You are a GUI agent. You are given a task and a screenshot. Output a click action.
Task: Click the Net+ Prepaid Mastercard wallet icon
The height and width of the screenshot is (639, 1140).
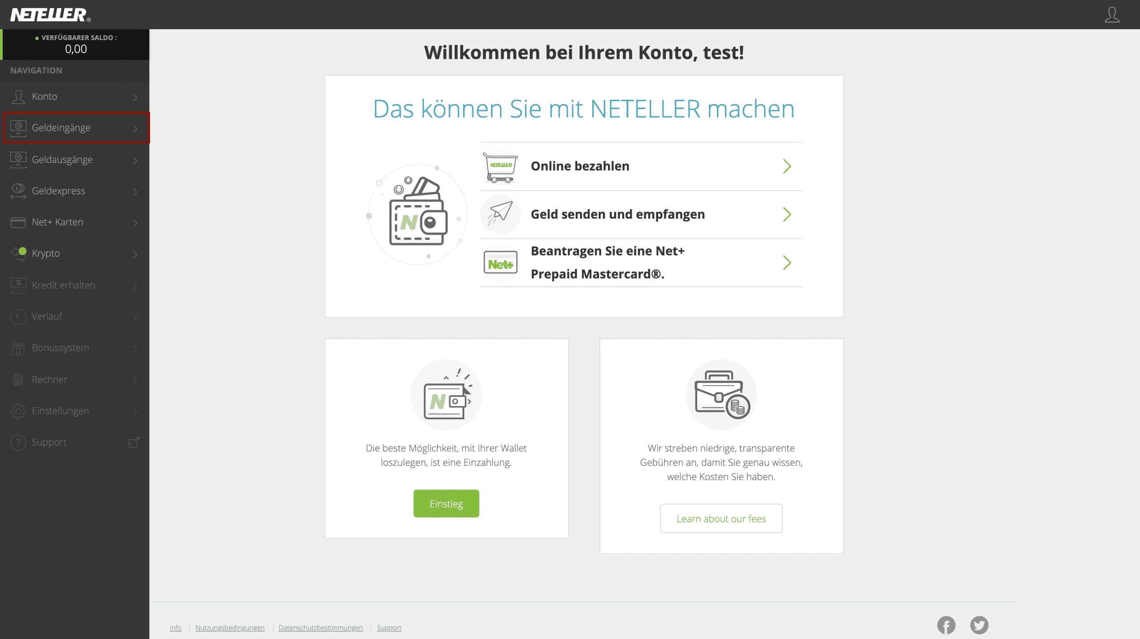[x=500, y=262]
